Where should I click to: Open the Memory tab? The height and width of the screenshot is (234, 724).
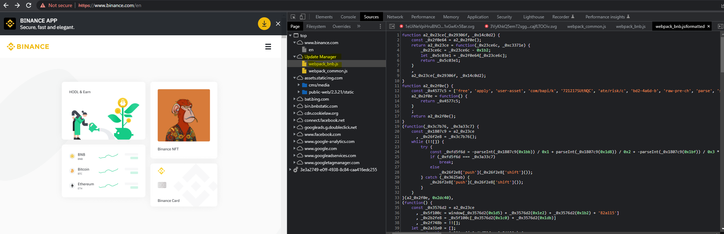click(451, 17)
